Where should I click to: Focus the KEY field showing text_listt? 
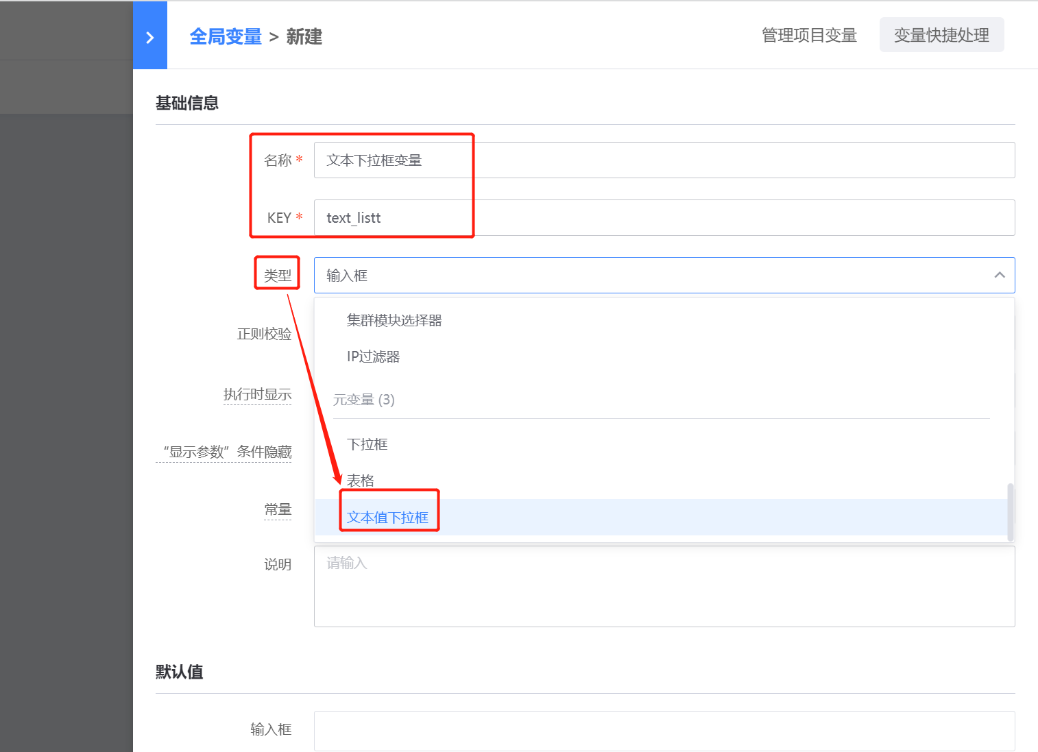point(548,217)
